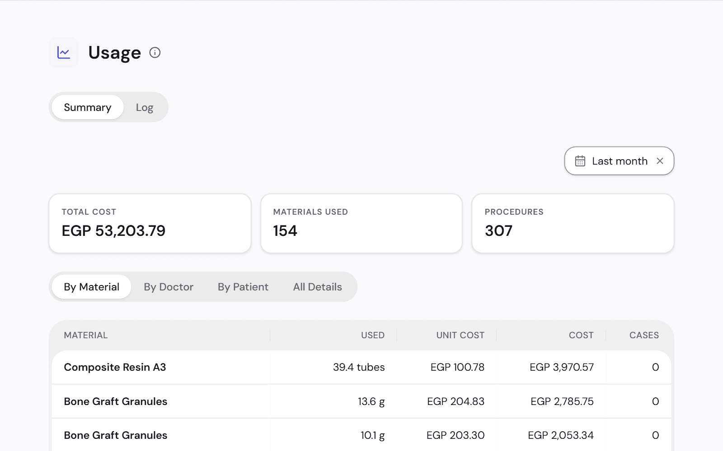Sort by the Used column header
The height and width of the screenshot is (451, 723).
point(373,335)
